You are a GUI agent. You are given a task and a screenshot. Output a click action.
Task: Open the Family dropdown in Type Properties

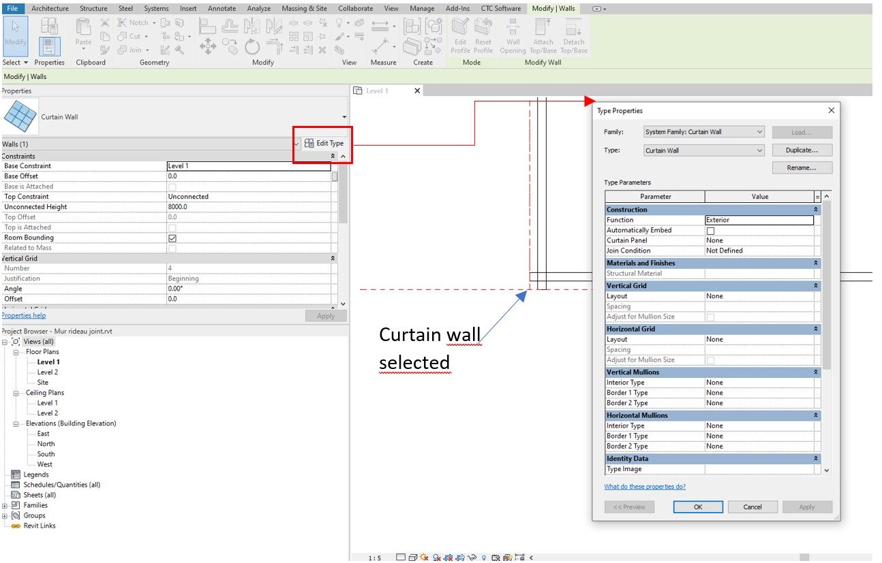pos(703,132)
